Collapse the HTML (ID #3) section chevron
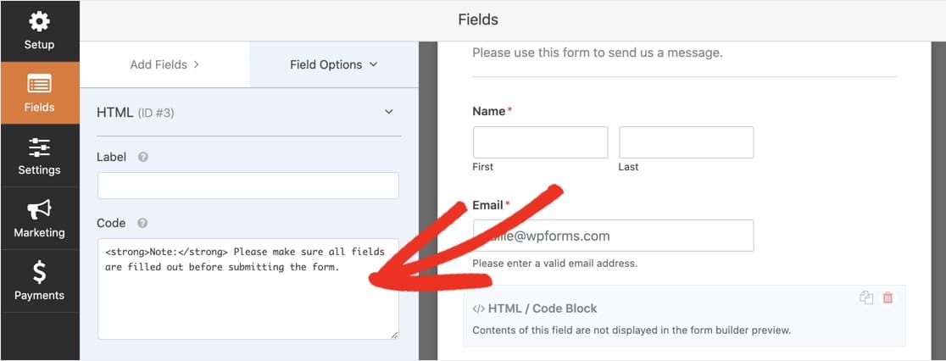The image size is (946, 361). (389, 112)
